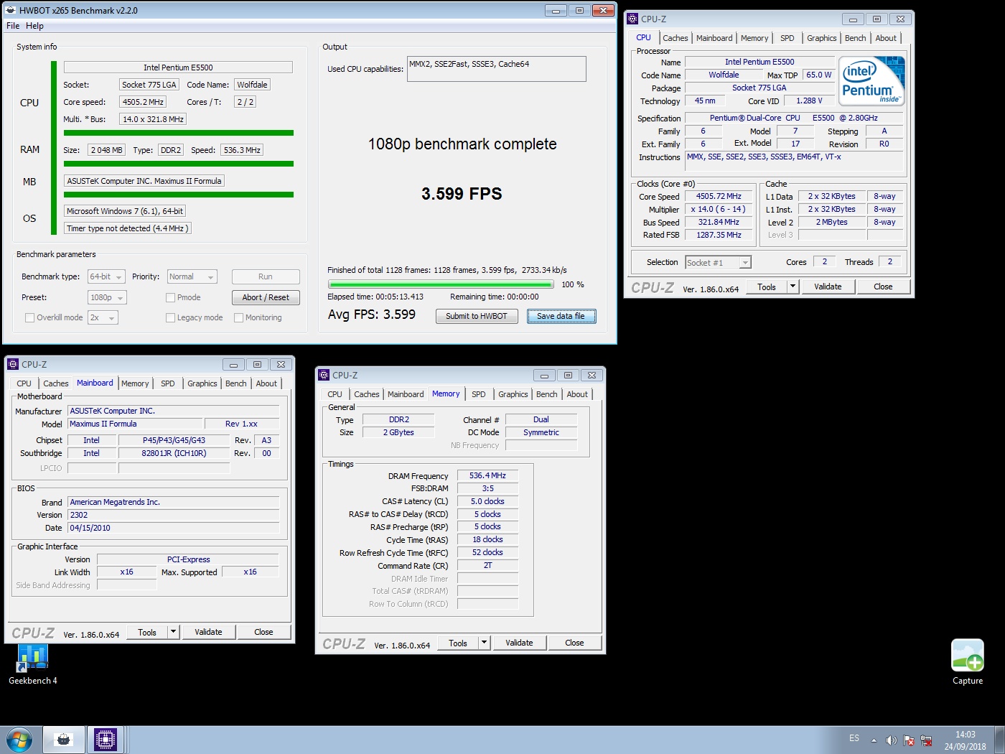Viewport: 1005px width, 754px height.
Task: Click the ES language indicator
Action: (x=854, y=738)
